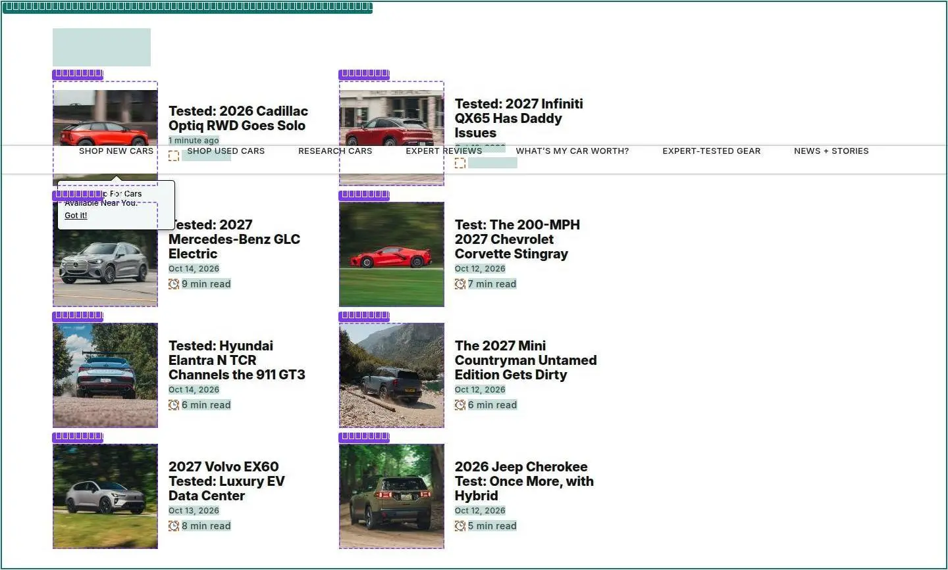The image size is (948, 570).
Task: Click the red Cadillac Optiq thumbnail
Action: click(105, 118)
